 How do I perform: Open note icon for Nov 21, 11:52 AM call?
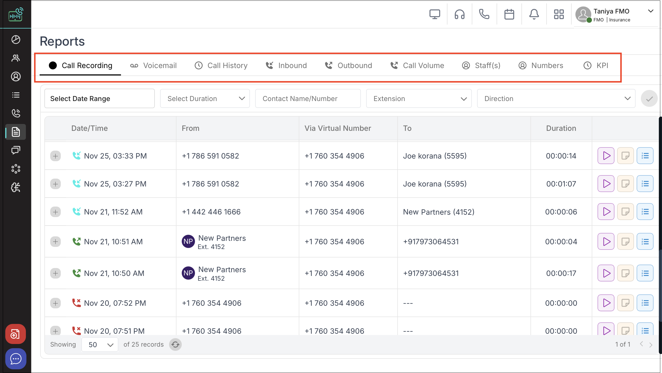pos(625,212)
